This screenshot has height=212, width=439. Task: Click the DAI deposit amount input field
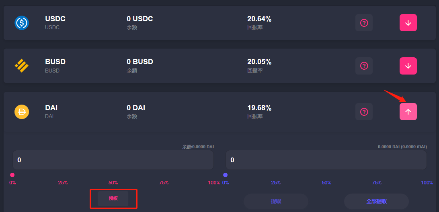pos(113,160)
